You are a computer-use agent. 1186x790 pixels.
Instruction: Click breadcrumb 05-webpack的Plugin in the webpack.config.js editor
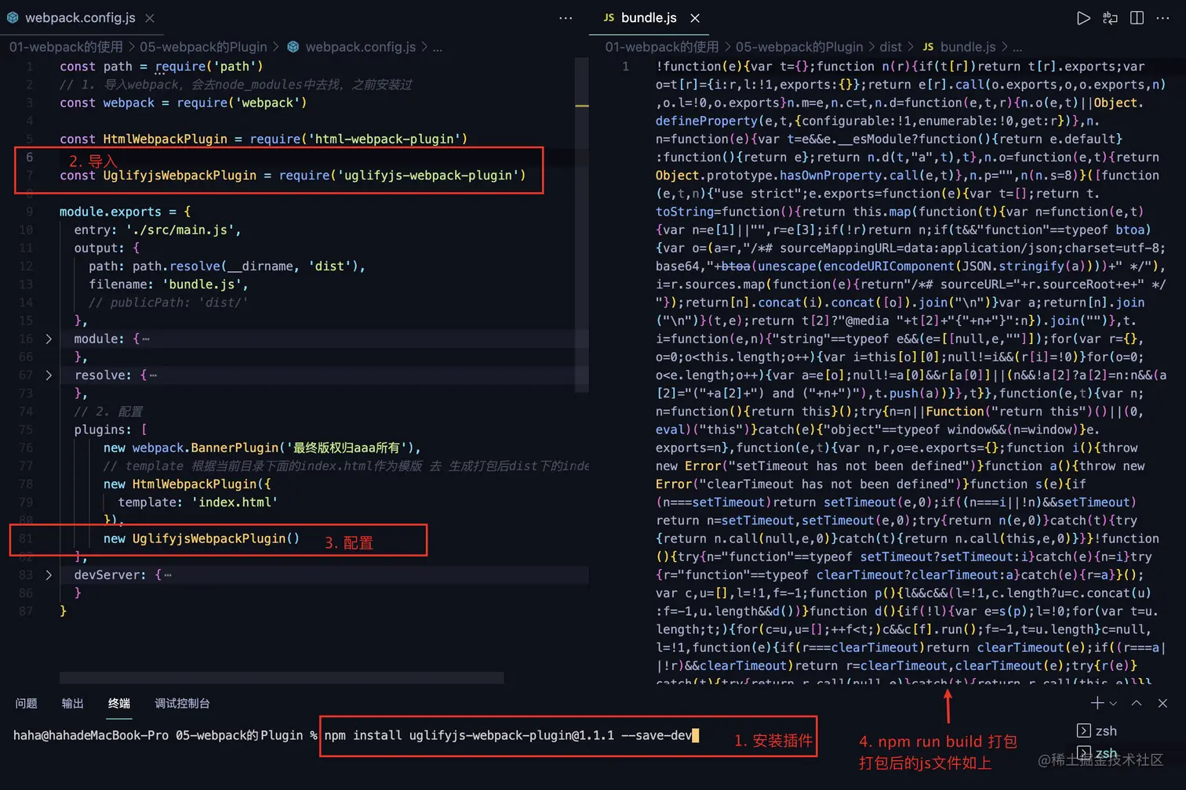[x=203, y=47]
